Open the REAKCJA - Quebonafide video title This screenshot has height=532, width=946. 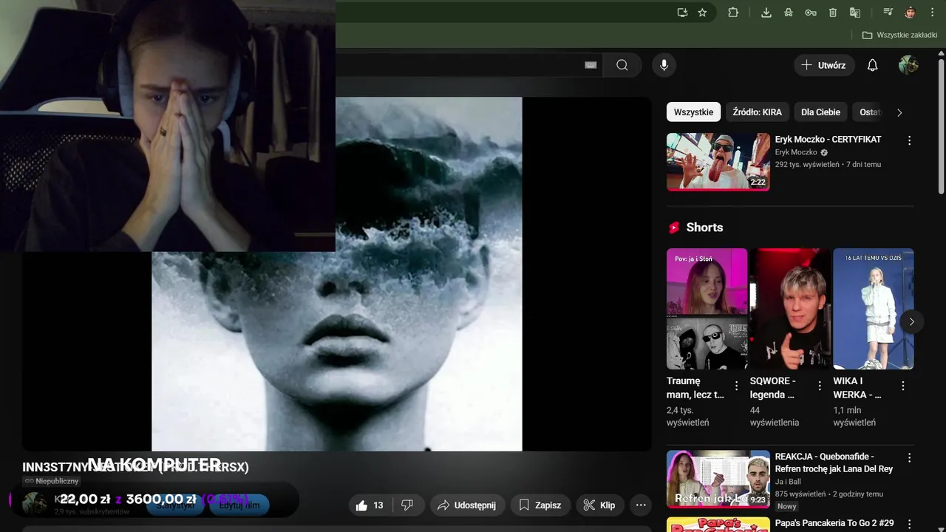[x=834, y=463]
